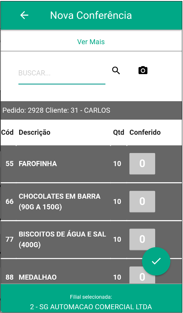The height and width of the screenshot is (313, 183).
Task: Select the CHOCOLATES EM BARRA row
Action: coord(91,202)
